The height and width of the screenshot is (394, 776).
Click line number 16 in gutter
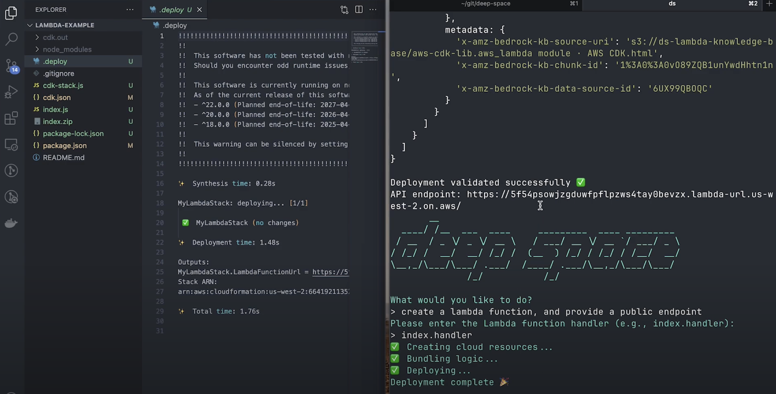[x=160, y=183]
